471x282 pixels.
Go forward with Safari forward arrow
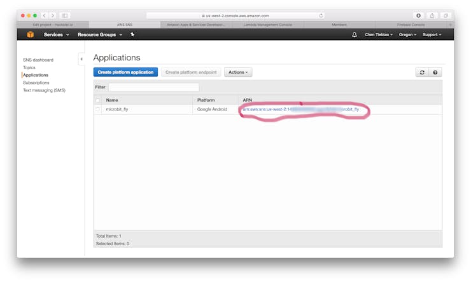53,15
